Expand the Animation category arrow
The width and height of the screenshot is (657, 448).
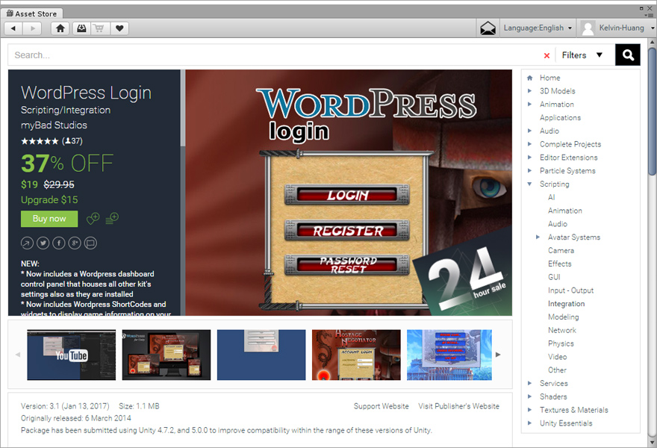tap(529, 105)
